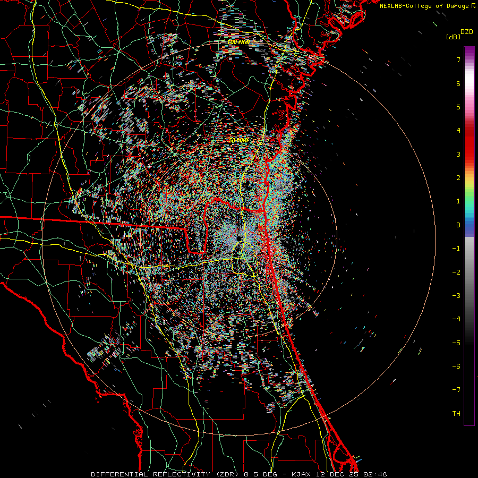The width and height of the screenshot is (478, 478).
Task: Click the red 3 dB band of color bar
Action: coord(469,154)
